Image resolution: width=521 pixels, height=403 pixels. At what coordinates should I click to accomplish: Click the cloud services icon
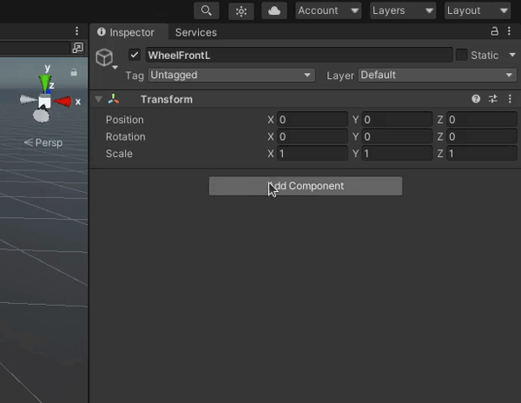point(274,10)
